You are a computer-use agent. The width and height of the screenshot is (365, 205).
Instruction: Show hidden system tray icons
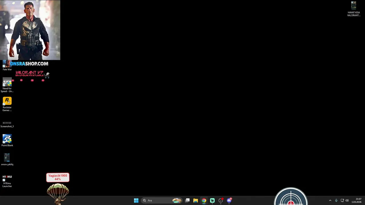(x=330, y=200)
